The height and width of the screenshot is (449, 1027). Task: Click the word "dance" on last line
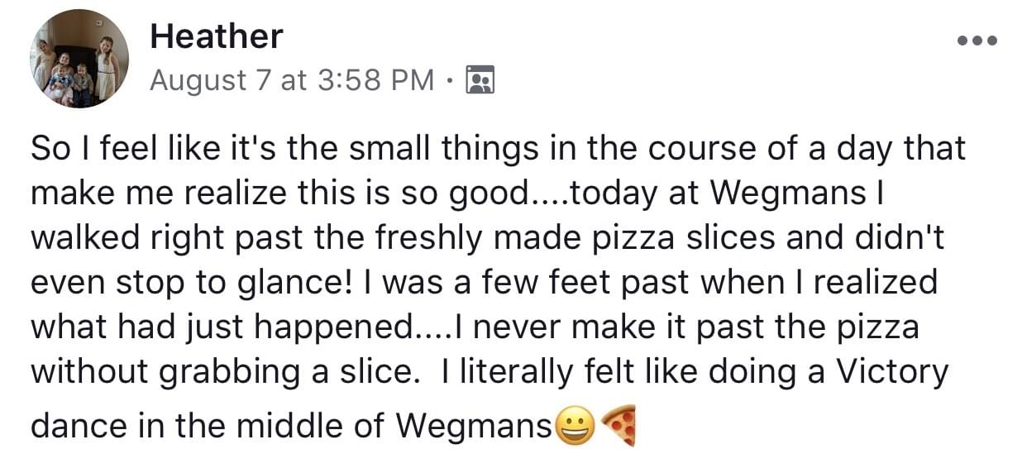[74, 426]
